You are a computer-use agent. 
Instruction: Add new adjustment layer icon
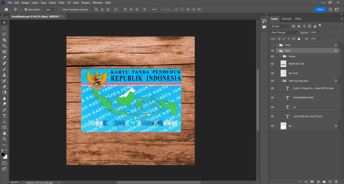point(318,182)
